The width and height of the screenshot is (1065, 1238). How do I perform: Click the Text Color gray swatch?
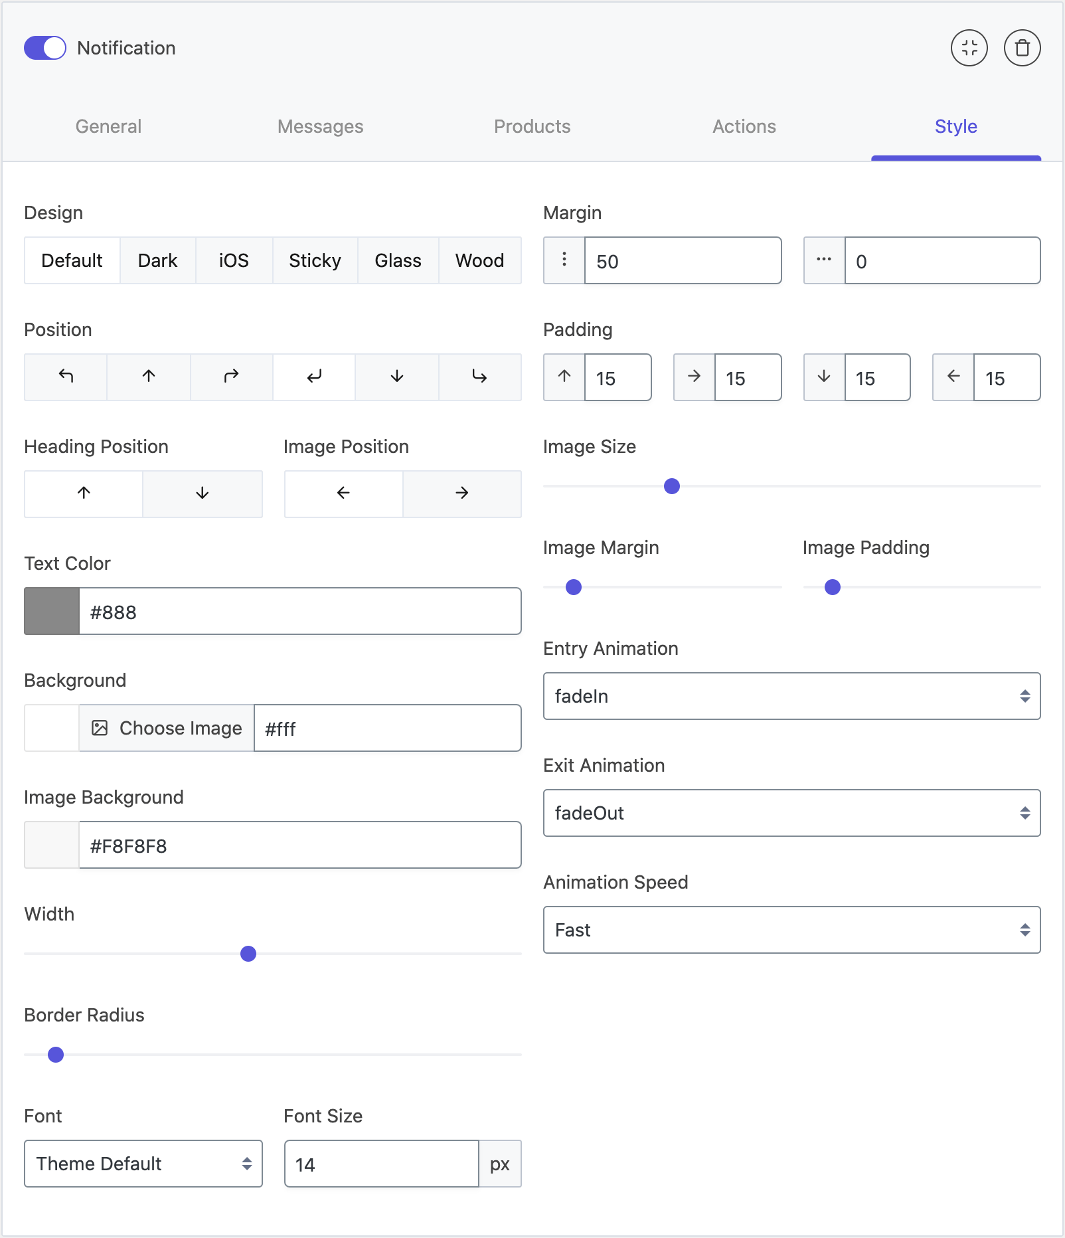click(x=52, y=611)
